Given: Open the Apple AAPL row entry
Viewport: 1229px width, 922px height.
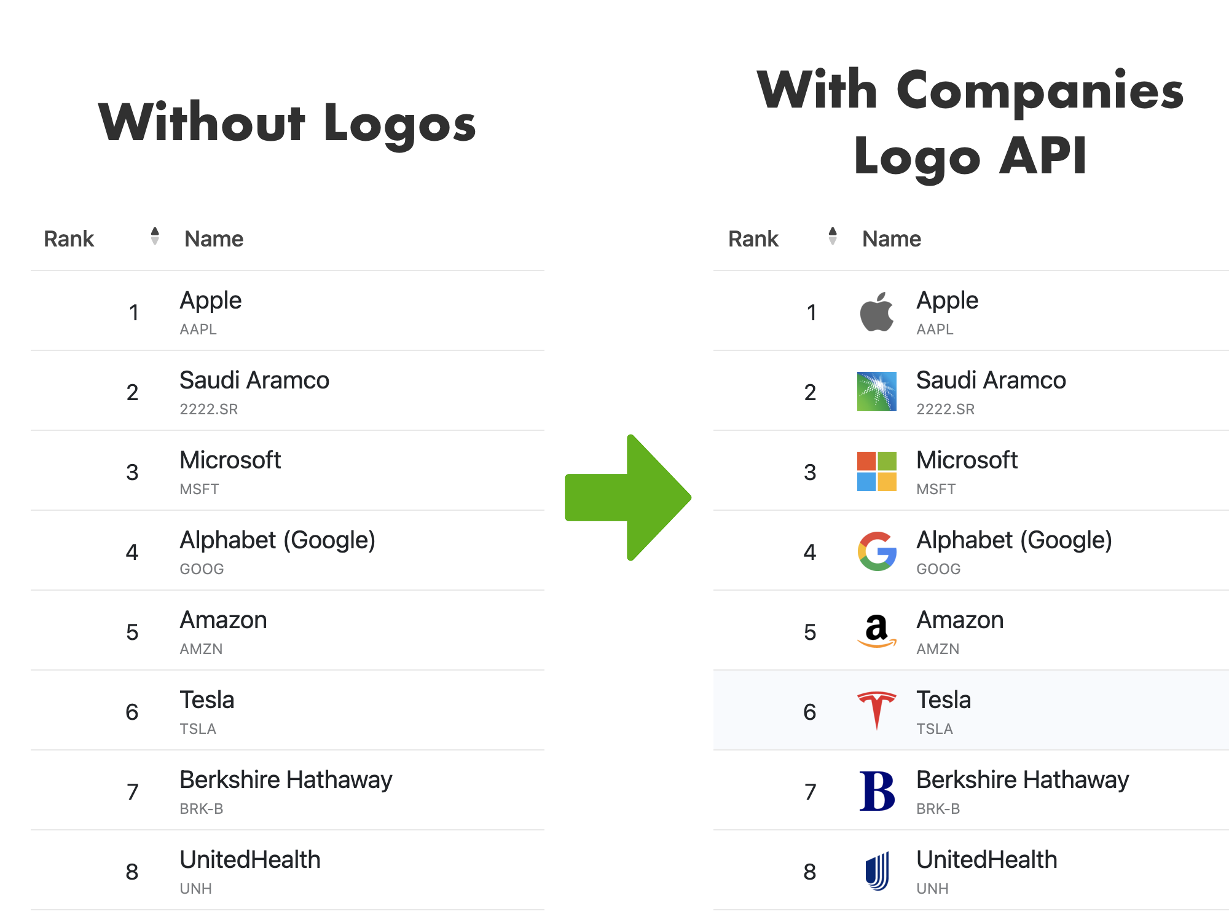Looking at the screenshot, I should 210,312.
